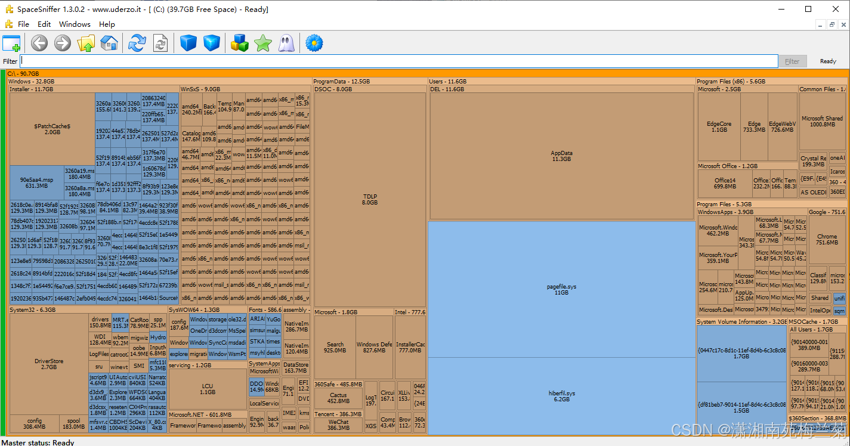Image resolution: width=850 pixels, height=446 pixels.
Task: Focus the Filter text field
Action: click(x=399, y=61)
